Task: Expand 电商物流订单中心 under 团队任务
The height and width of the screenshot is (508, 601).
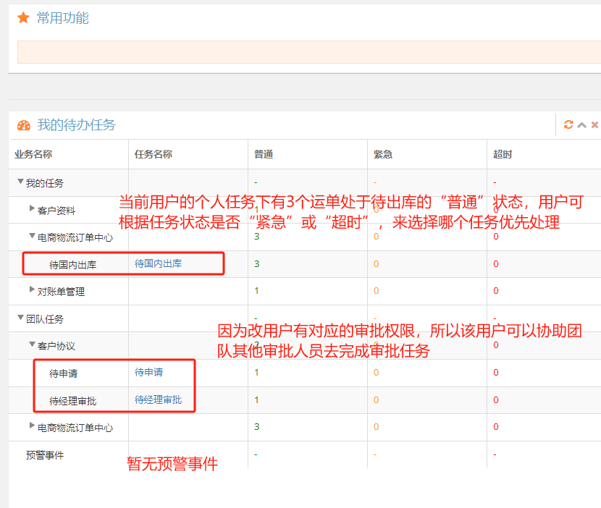Action: [x=32, y=426]
